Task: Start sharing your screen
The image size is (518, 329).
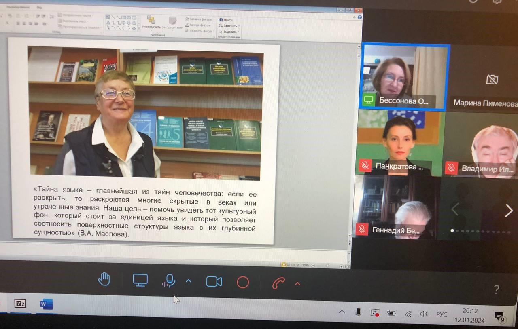Action: click(140, 280)
